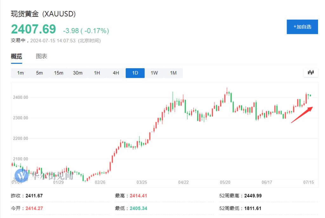This screenshot has width=325, height=218.
Task: Switch chart to 5m interval
Action: pyautogui.click(x=39, y=73)
